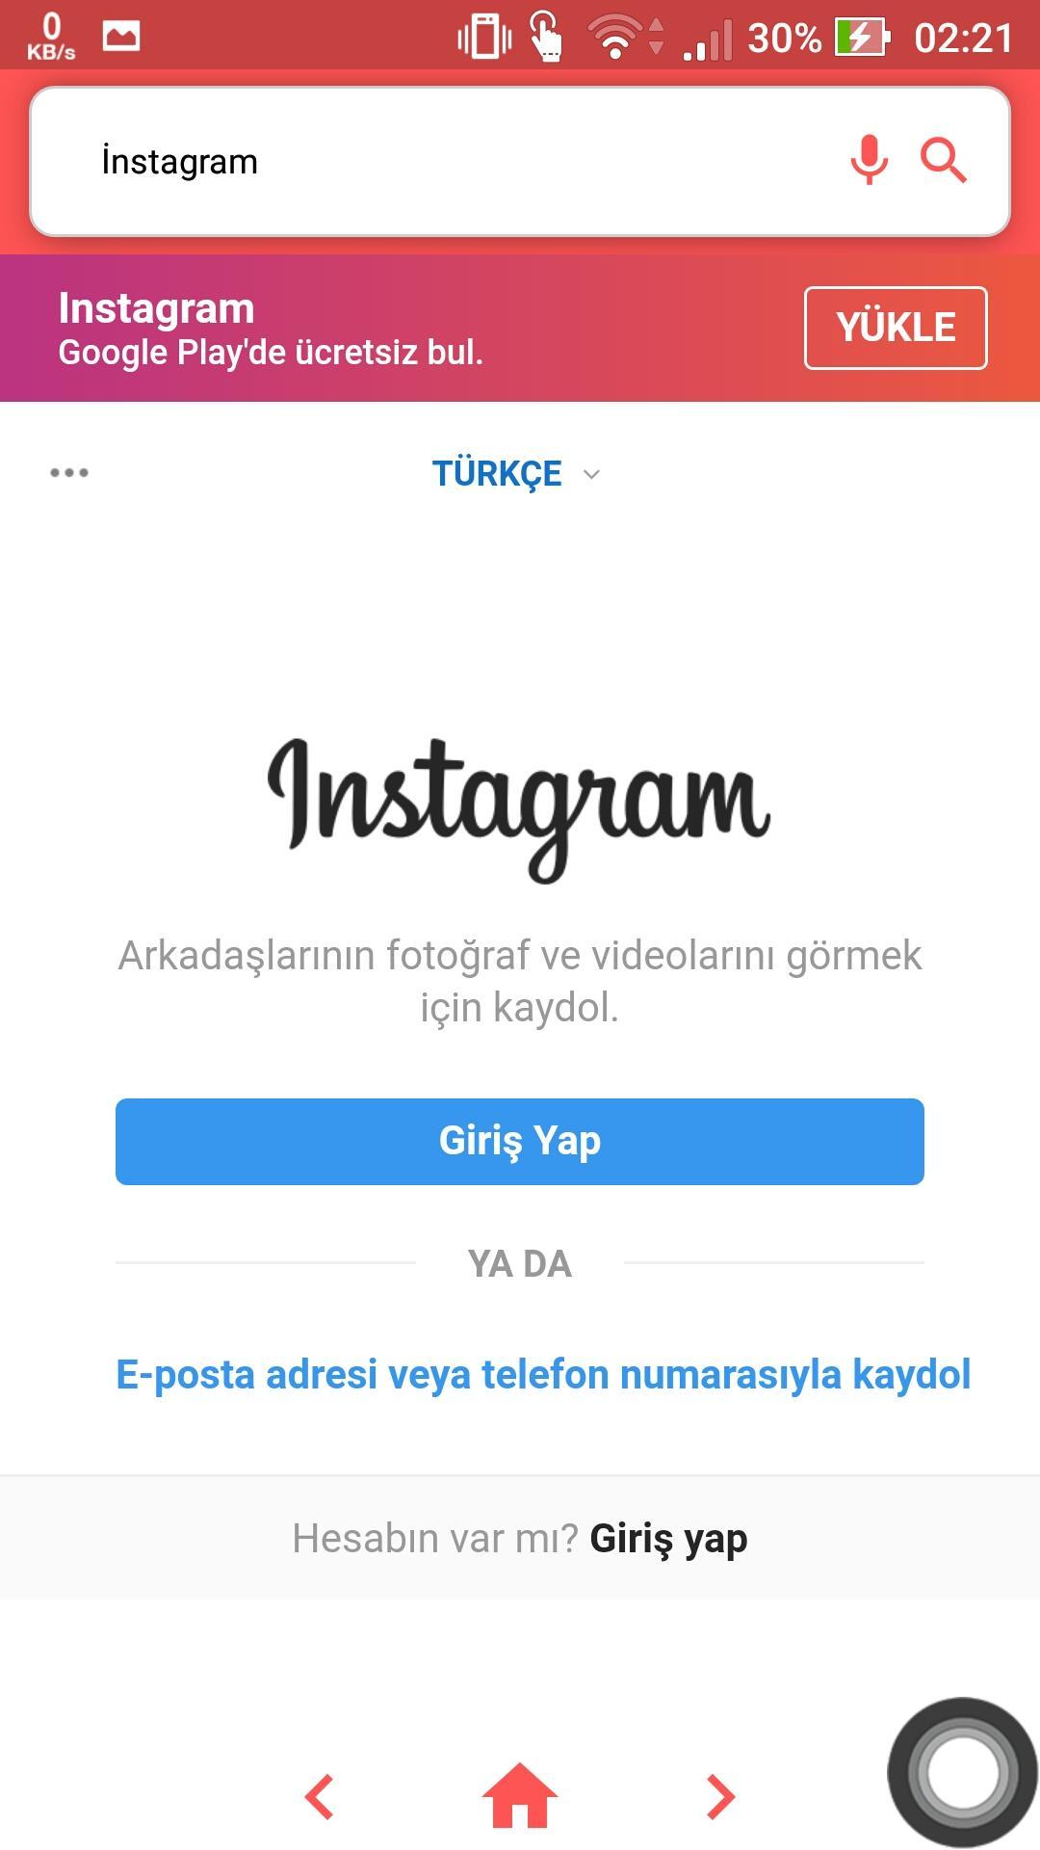Expand the chevron next to TÜRKÇE
This screenshot has height=1850, width=1040.
point(591,474)
